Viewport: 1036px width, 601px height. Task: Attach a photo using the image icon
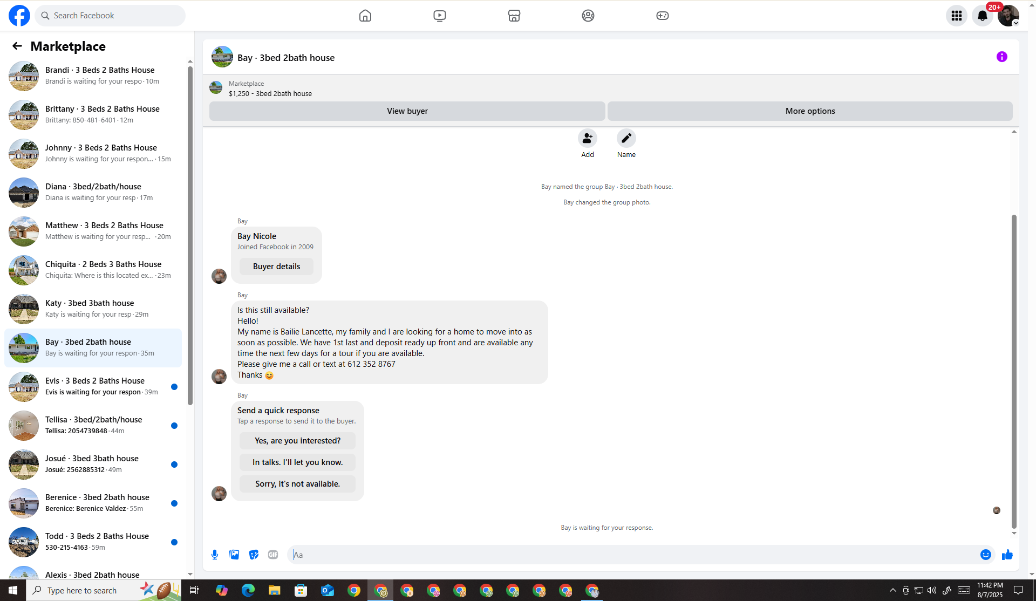(x=234, y=555)
